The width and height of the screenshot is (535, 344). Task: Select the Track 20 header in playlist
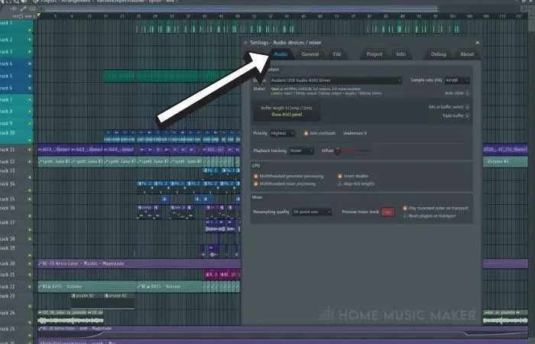(x=16, y=264)
